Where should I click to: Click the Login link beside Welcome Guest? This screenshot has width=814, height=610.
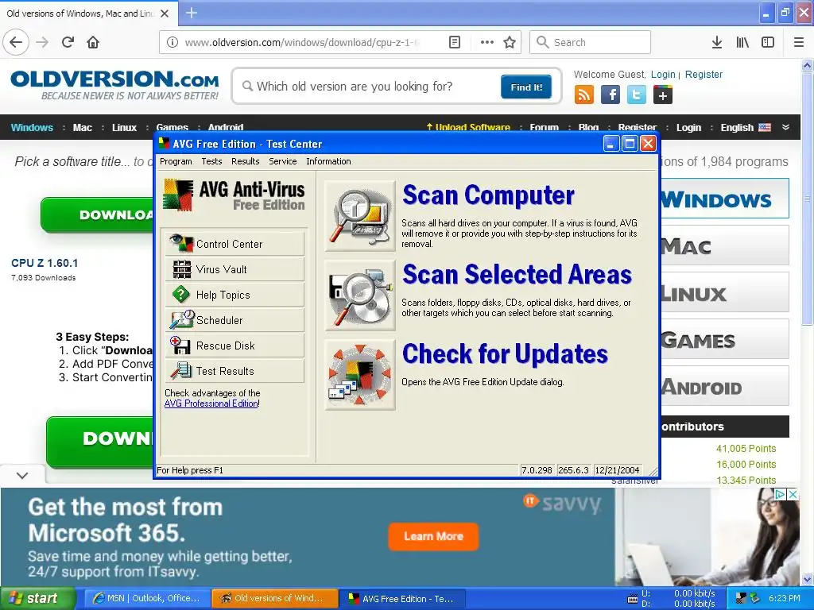[663, 74]
